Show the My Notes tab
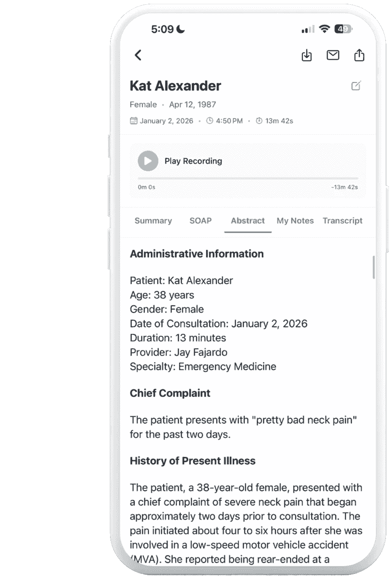 click(295, 221)
